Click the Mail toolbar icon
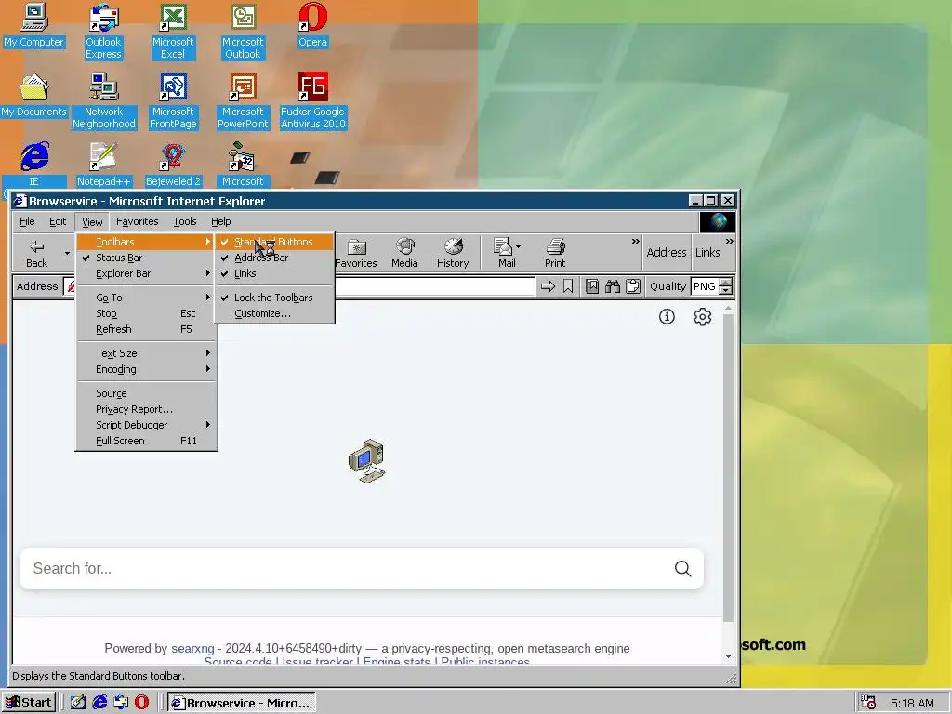Viewport: 952px width, 714px height. pos(504,253)
